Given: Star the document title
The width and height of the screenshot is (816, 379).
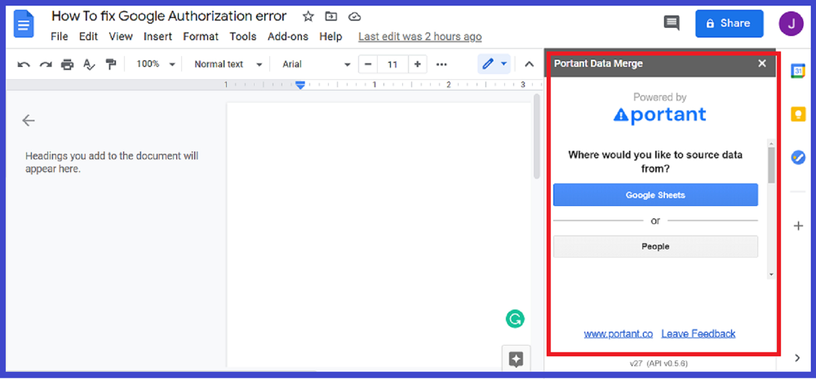Looking at the screenshot, I should click(308, 16).
